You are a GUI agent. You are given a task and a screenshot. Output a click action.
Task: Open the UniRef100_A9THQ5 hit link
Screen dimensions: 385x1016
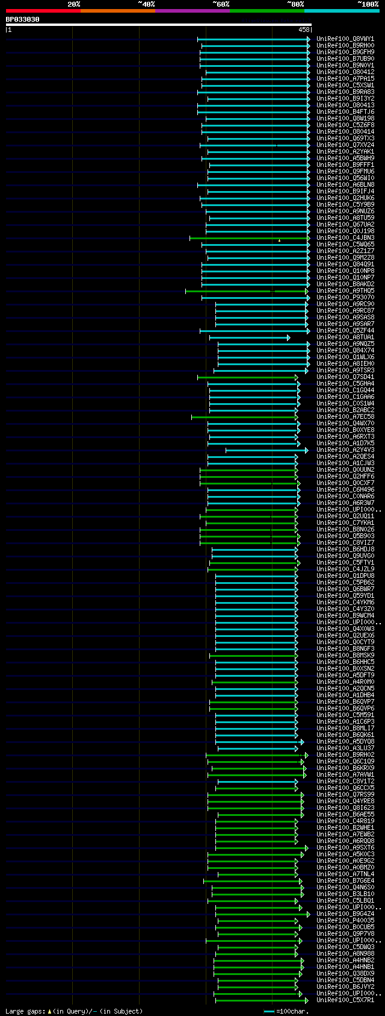coord(345,291)
